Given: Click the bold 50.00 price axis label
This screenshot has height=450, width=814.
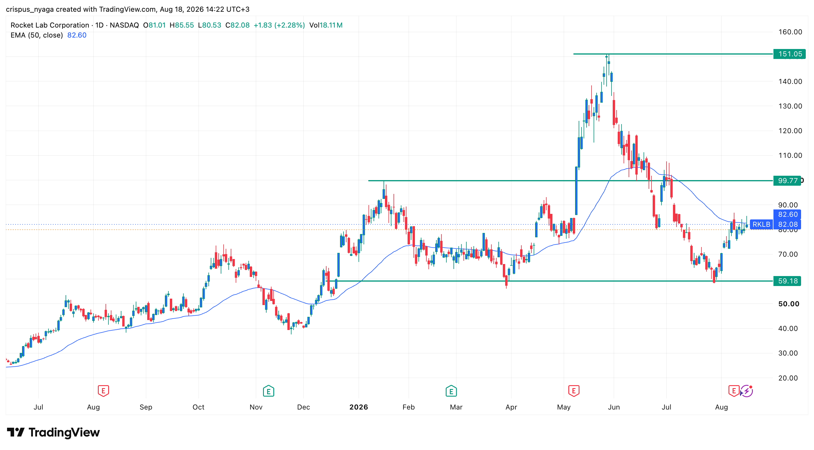Looking at the screenshot, I should click(789, 304).
